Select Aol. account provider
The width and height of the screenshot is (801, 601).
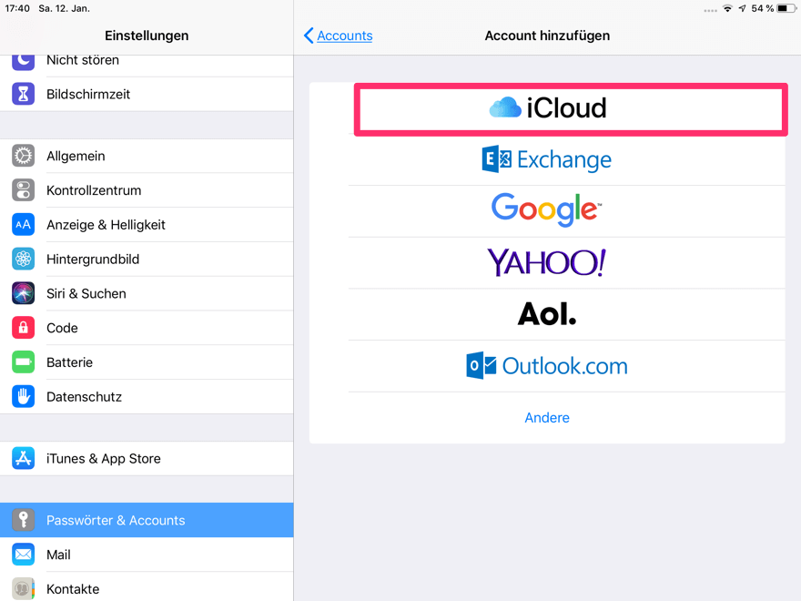[547, 315]
